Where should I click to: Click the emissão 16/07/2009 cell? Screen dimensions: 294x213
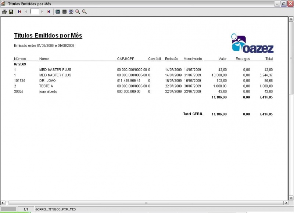(173, 80)
